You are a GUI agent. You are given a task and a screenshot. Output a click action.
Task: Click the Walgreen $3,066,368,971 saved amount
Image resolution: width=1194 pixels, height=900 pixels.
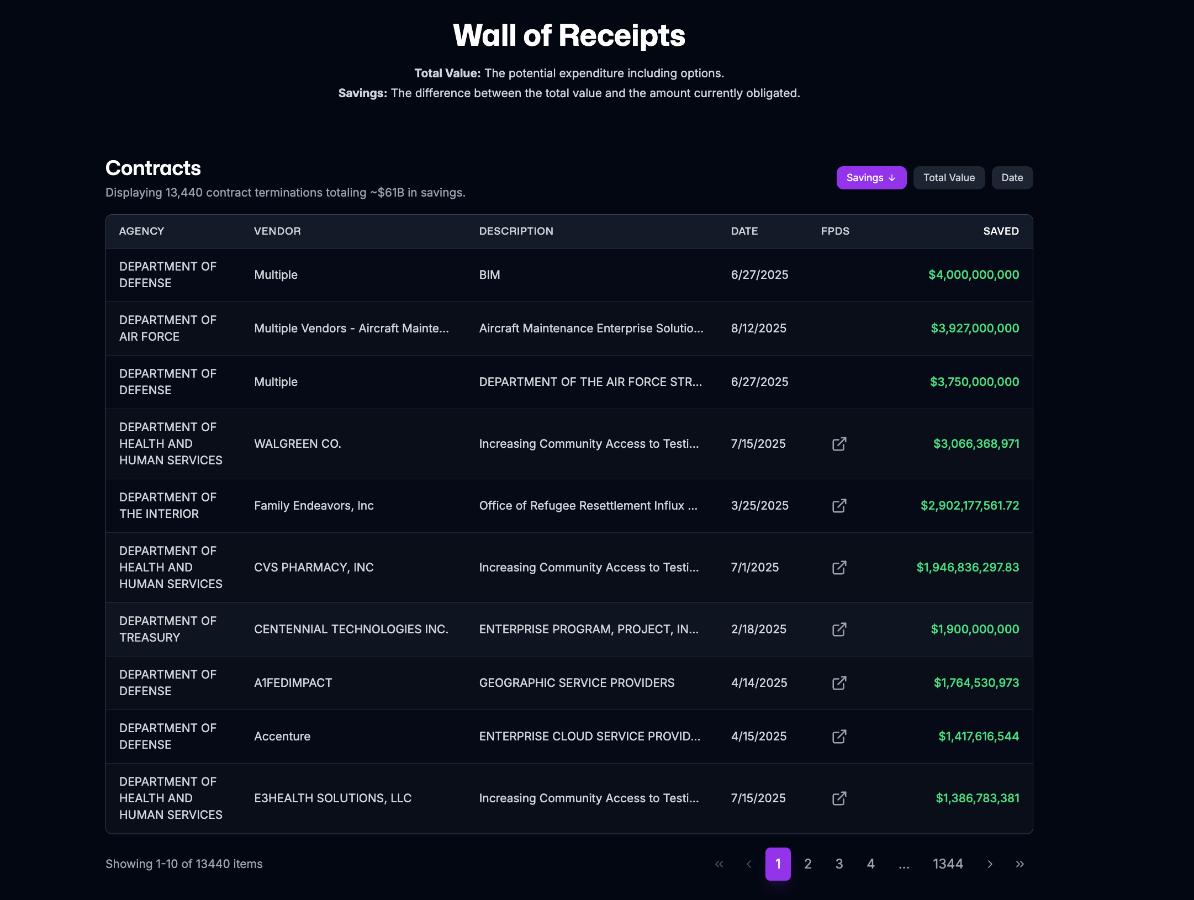976,444
